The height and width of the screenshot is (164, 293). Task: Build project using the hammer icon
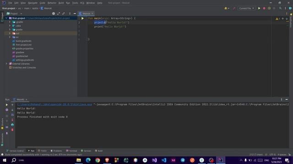234,8
